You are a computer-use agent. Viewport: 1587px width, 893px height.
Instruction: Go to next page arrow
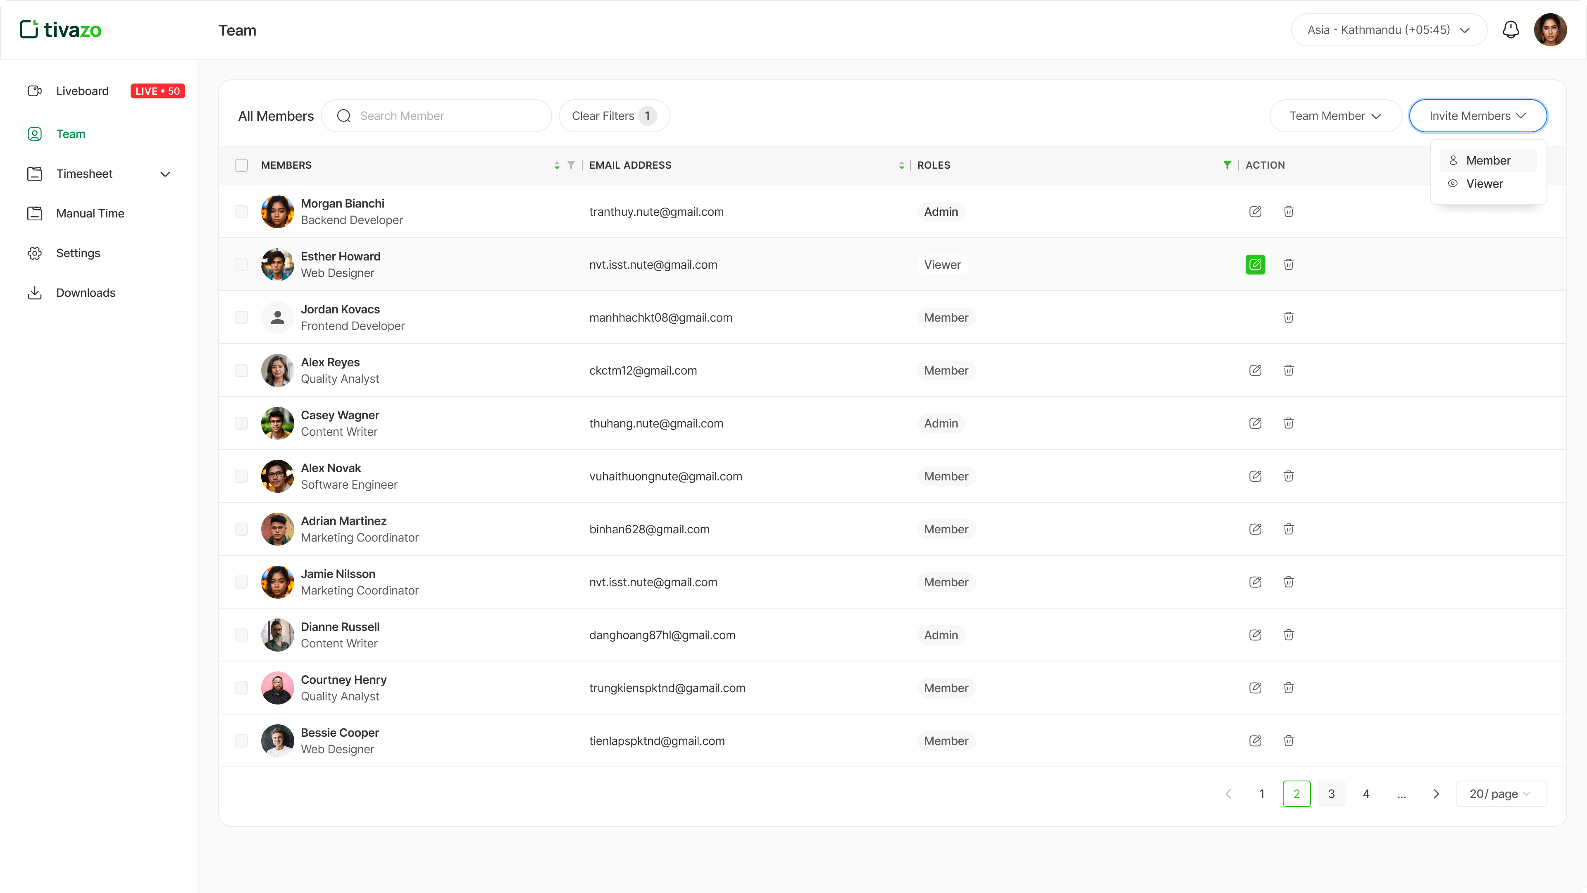click(x=1436, y=794)
